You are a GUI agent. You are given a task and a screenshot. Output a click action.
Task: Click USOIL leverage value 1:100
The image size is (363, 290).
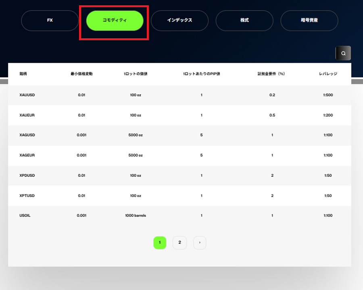[328, 215]
